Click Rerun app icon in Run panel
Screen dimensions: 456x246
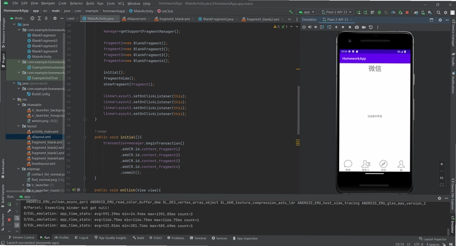click(9, 204)
